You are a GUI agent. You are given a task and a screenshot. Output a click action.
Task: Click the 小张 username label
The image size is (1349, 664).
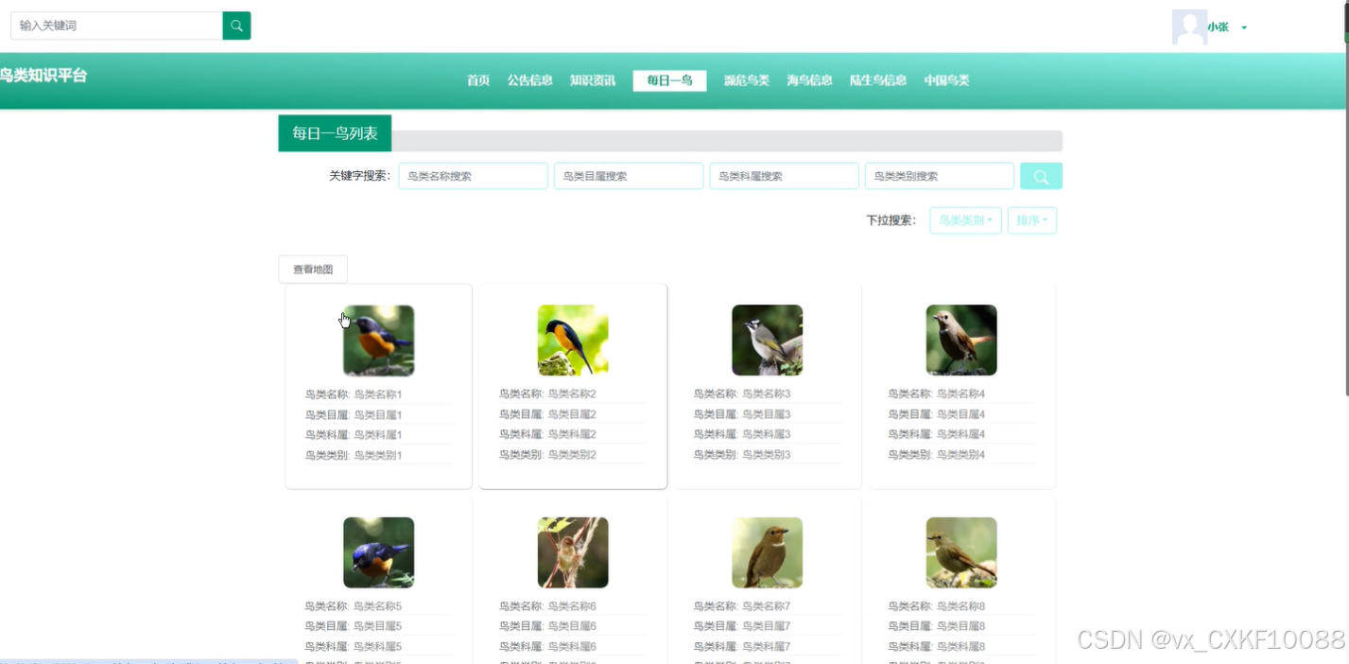pyautogui.click(x=1218, y=27)
